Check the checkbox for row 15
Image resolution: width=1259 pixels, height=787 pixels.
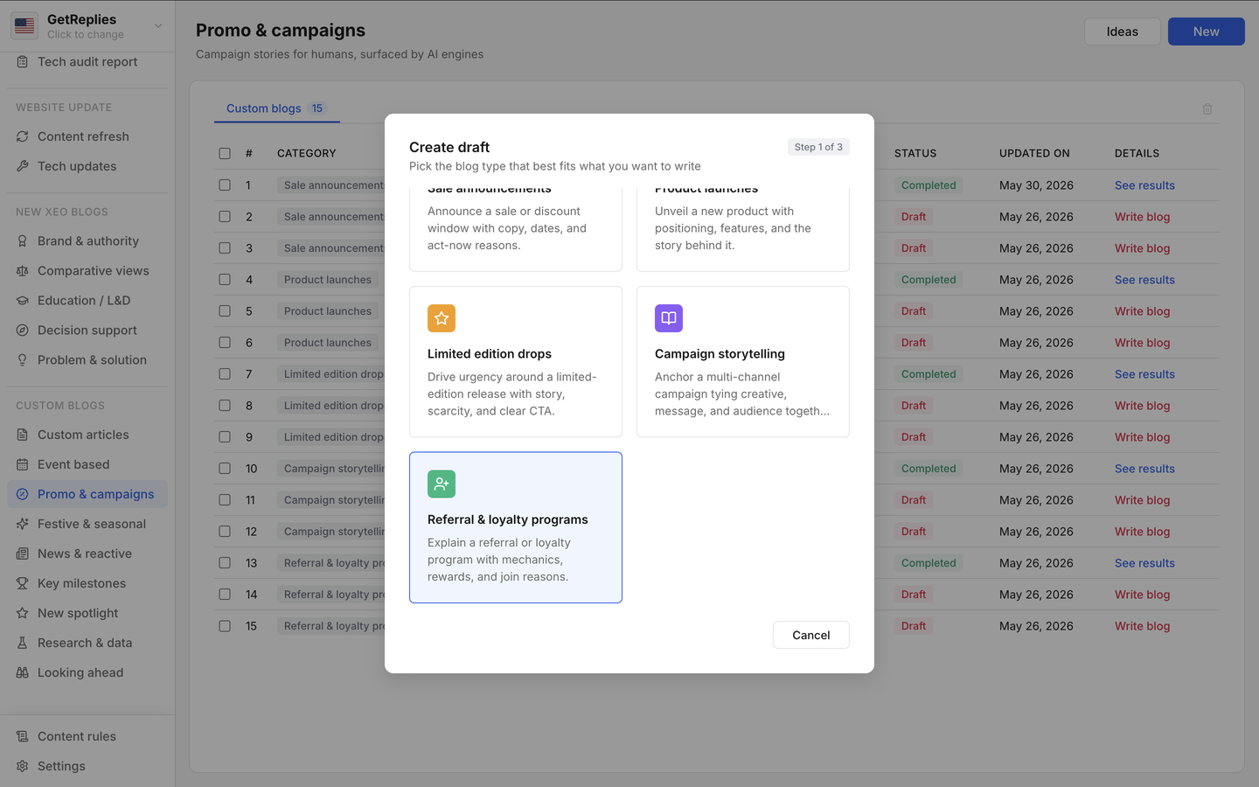225,626
